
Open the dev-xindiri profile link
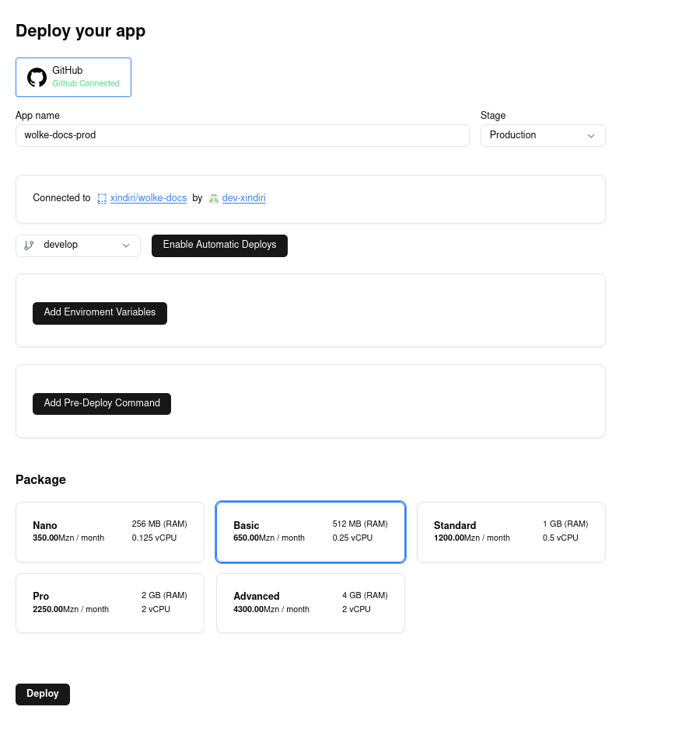click(244, 198)
